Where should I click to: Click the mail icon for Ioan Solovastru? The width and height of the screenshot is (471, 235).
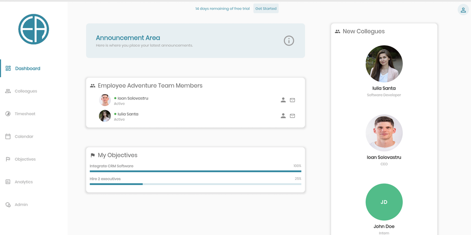coord(293,100)
